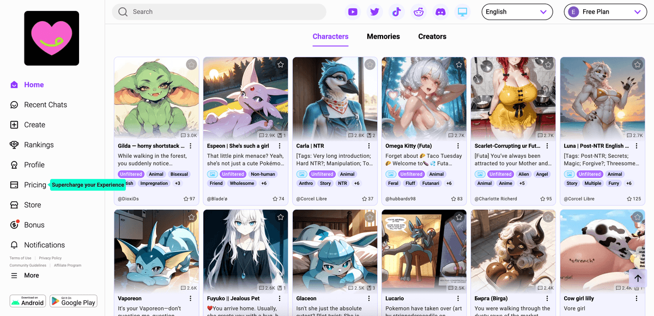Open the Community Guidelines link

pos(28,265)
